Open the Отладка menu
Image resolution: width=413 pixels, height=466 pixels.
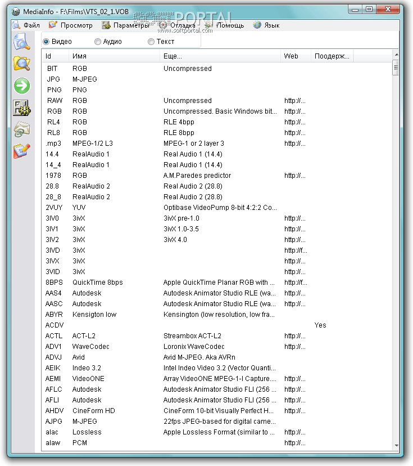[x=183, y=25]
